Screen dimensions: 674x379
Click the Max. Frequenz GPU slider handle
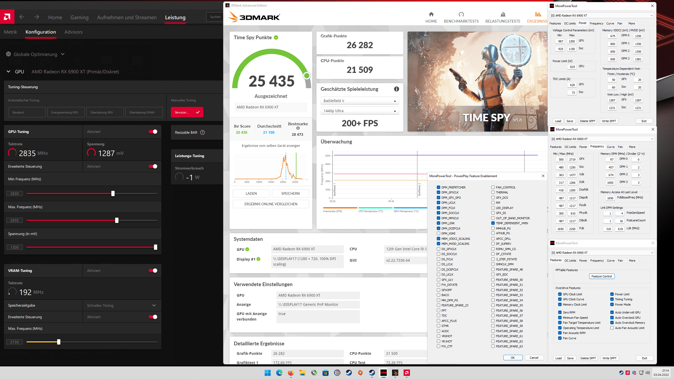tap(117, 220)
